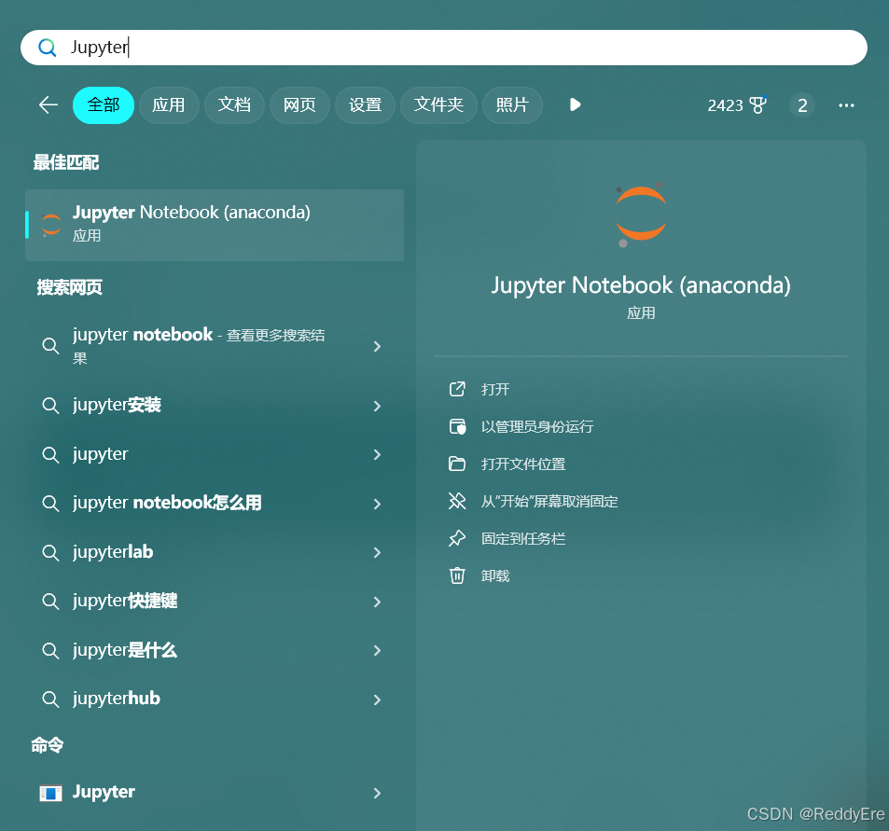
Task: Select the 照片 filter tab
Action: (x=512, y=104)
